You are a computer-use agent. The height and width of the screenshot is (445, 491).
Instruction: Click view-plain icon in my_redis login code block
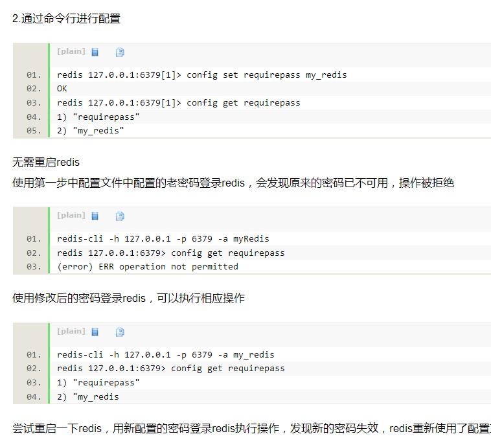[x=95, y=332]
